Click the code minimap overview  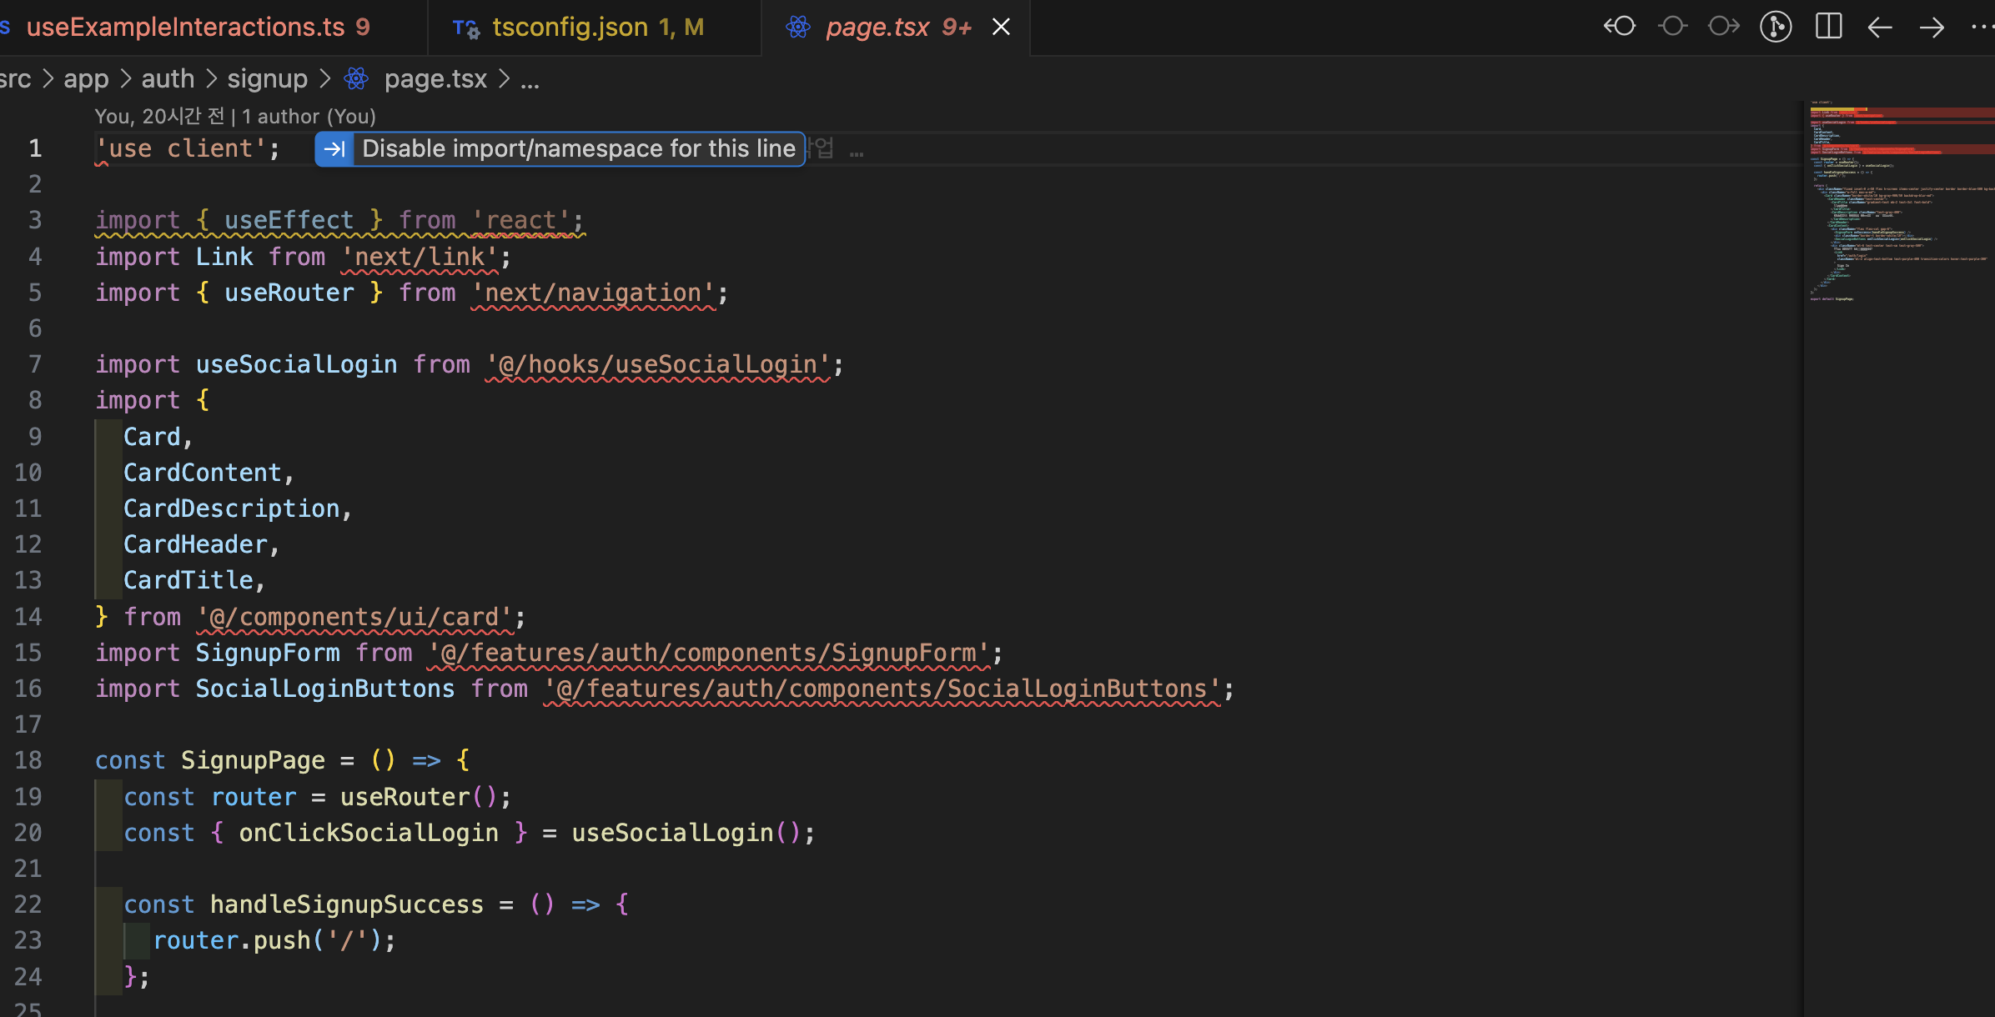point(1900,200)
